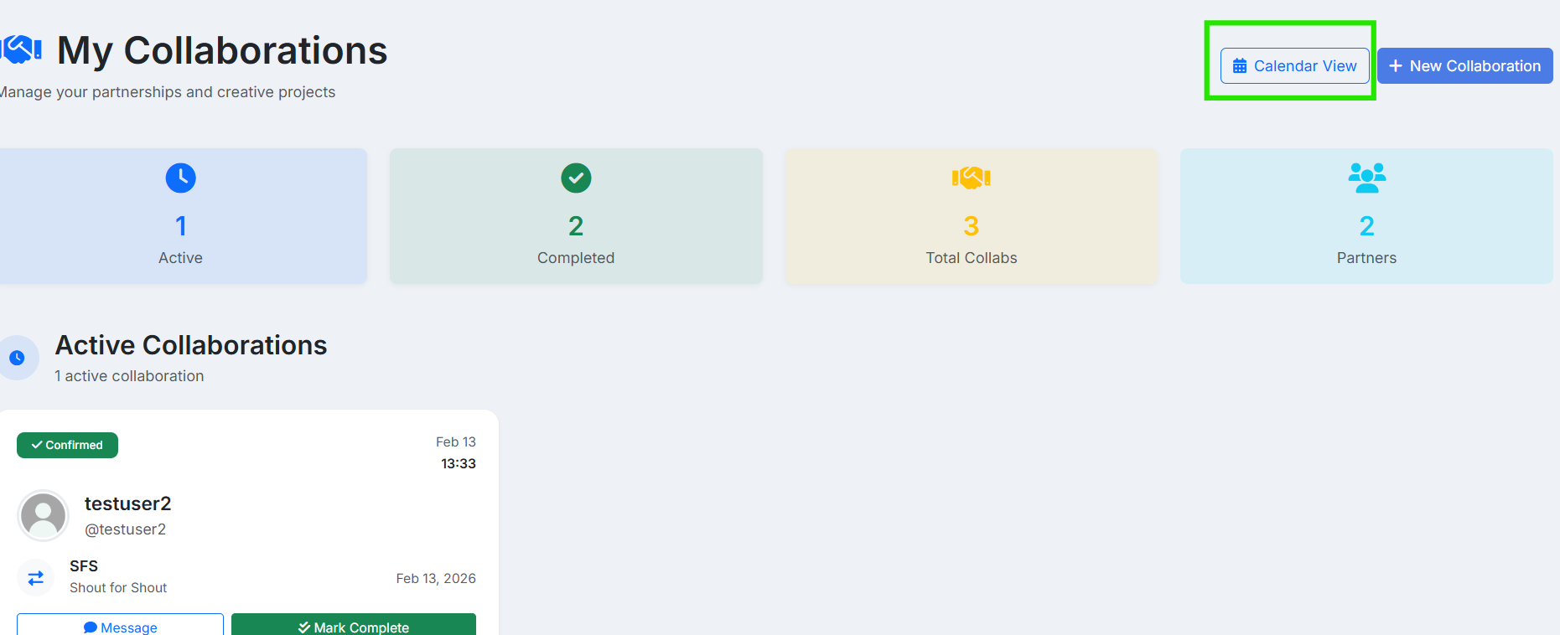Click the handshake icon beside My Collaborations

coord(21,49)
